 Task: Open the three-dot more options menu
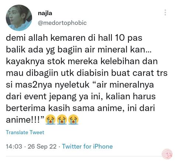165,13
